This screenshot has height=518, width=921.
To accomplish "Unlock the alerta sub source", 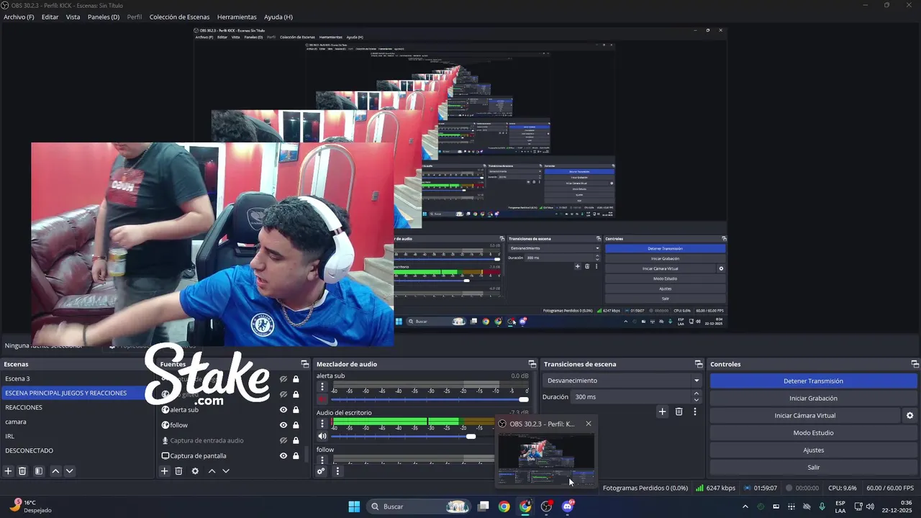I will 296,409.
